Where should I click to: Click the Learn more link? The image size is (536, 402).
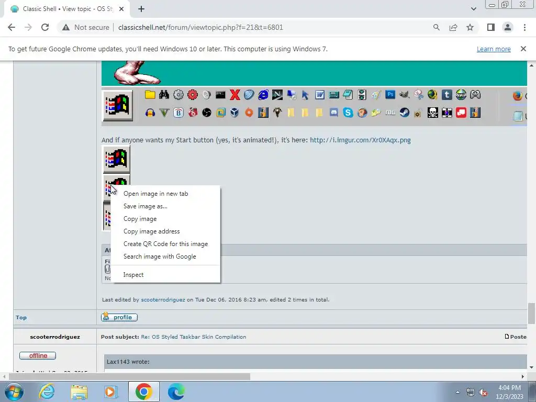tap(494, 49)
